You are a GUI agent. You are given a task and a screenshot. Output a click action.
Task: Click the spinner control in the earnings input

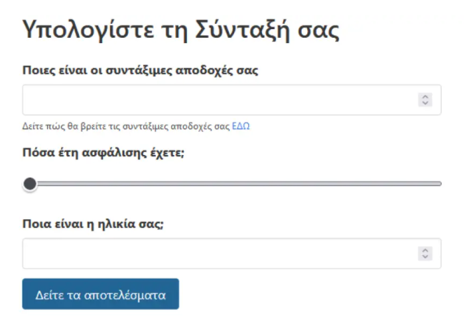pyautogui.click(x=426, y=100)
